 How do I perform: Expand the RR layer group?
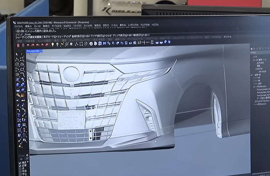click(x=254, y=81)
